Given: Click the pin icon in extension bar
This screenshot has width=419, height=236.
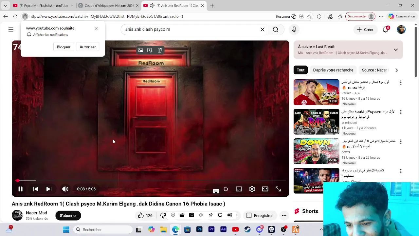Looking at the screenshot, I should coord(210,215).
